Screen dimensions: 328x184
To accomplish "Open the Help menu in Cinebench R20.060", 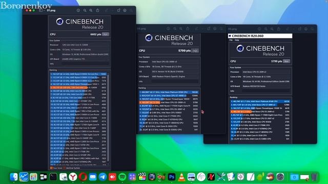I will 237,40.
